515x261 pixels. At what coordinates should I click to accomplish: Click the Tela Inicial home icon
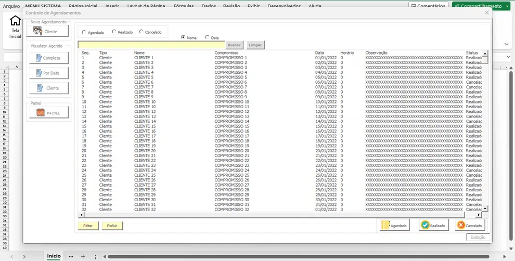[16, 21]
